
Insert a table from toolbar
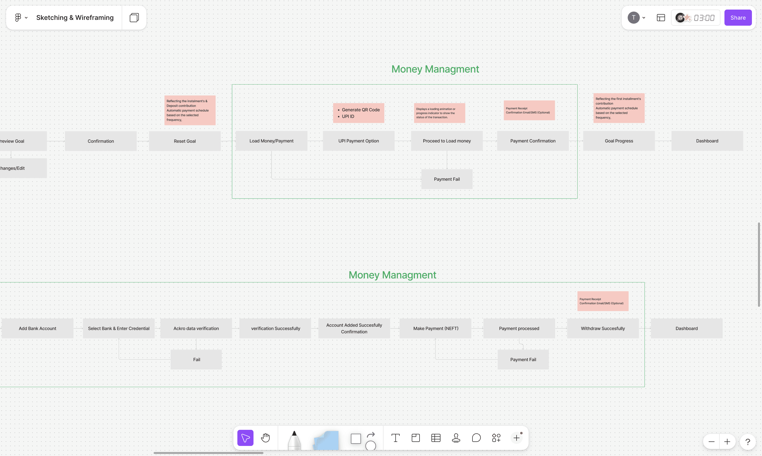pos(436,438)
